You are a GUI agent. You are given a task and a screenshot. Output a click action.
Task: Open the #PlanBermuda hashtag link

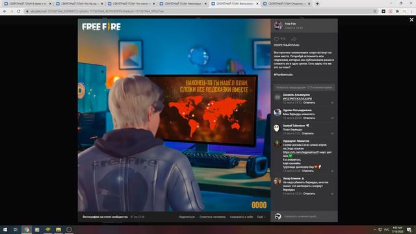pyautogui.click(x=283, y=75)
